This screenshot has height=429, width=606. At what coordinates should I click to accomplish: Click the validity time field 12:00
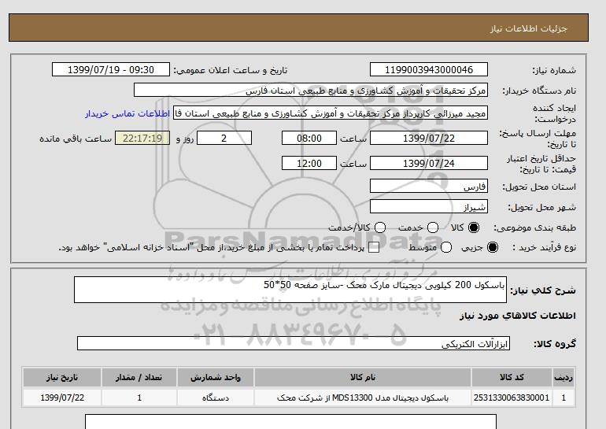pyautogui.click(x=309, y=163)
